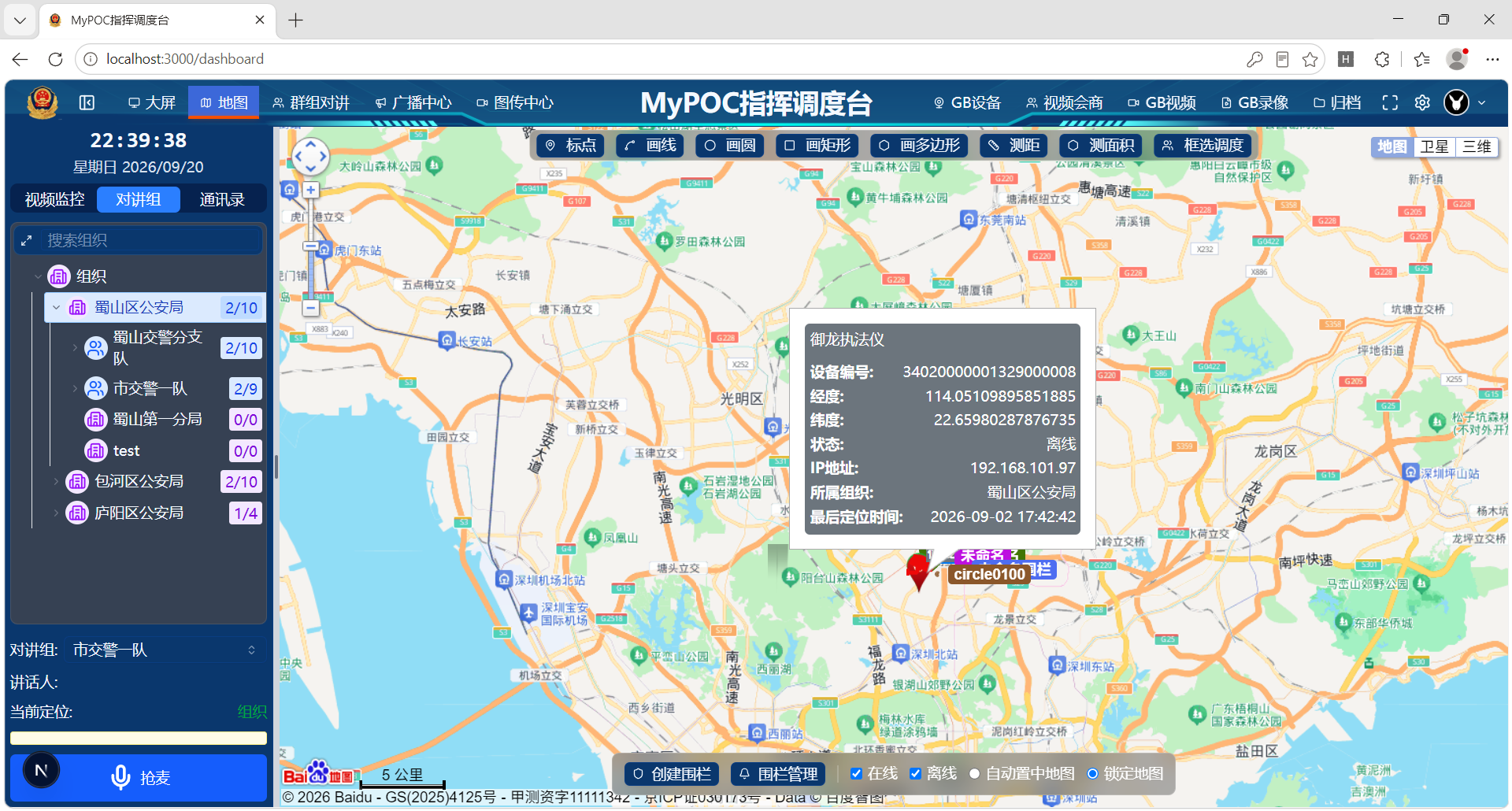Select the 自动置中地图 radio option
Screen dimensions: 1512x811
pos(974,774)
